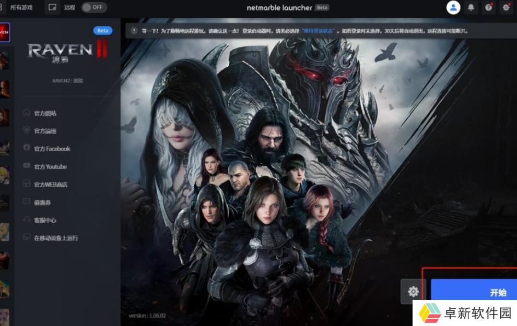The width and height of the screenshot is (517, 326).
Task: Click the 维持登录状态 link in notice
Action: click(318, 31)
